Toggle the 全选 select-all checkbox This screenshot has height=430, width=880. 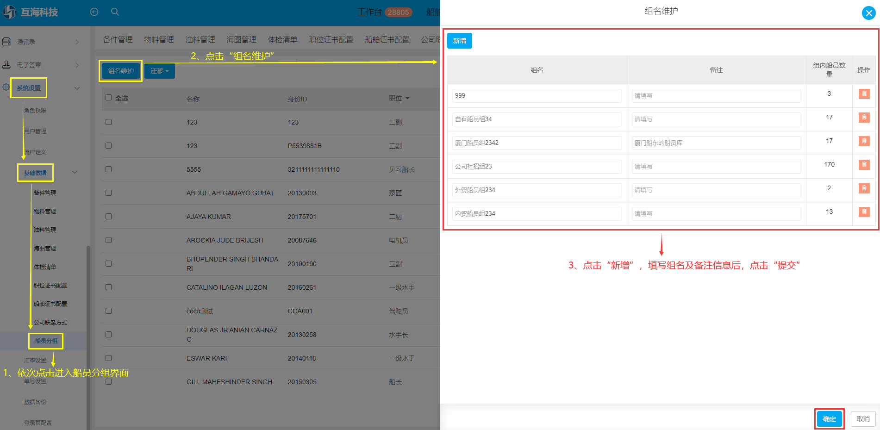[x=108, y=98]
